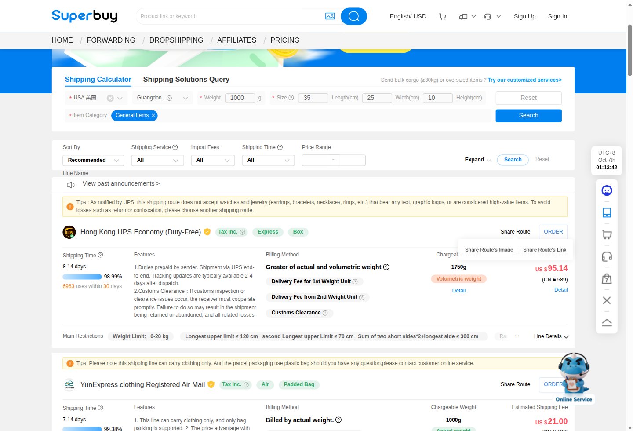
Task: Go to FORWARDING menu
Action: [x=111, y=40]
